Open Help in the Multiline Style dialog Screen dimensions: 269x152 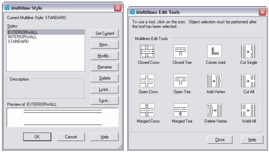(105, 137)
